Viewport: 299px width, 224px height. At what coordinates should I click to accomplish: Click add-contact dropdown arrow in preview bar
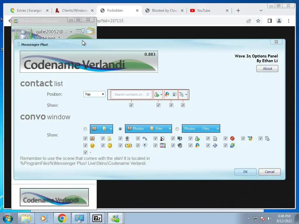(x=161, y=95)
